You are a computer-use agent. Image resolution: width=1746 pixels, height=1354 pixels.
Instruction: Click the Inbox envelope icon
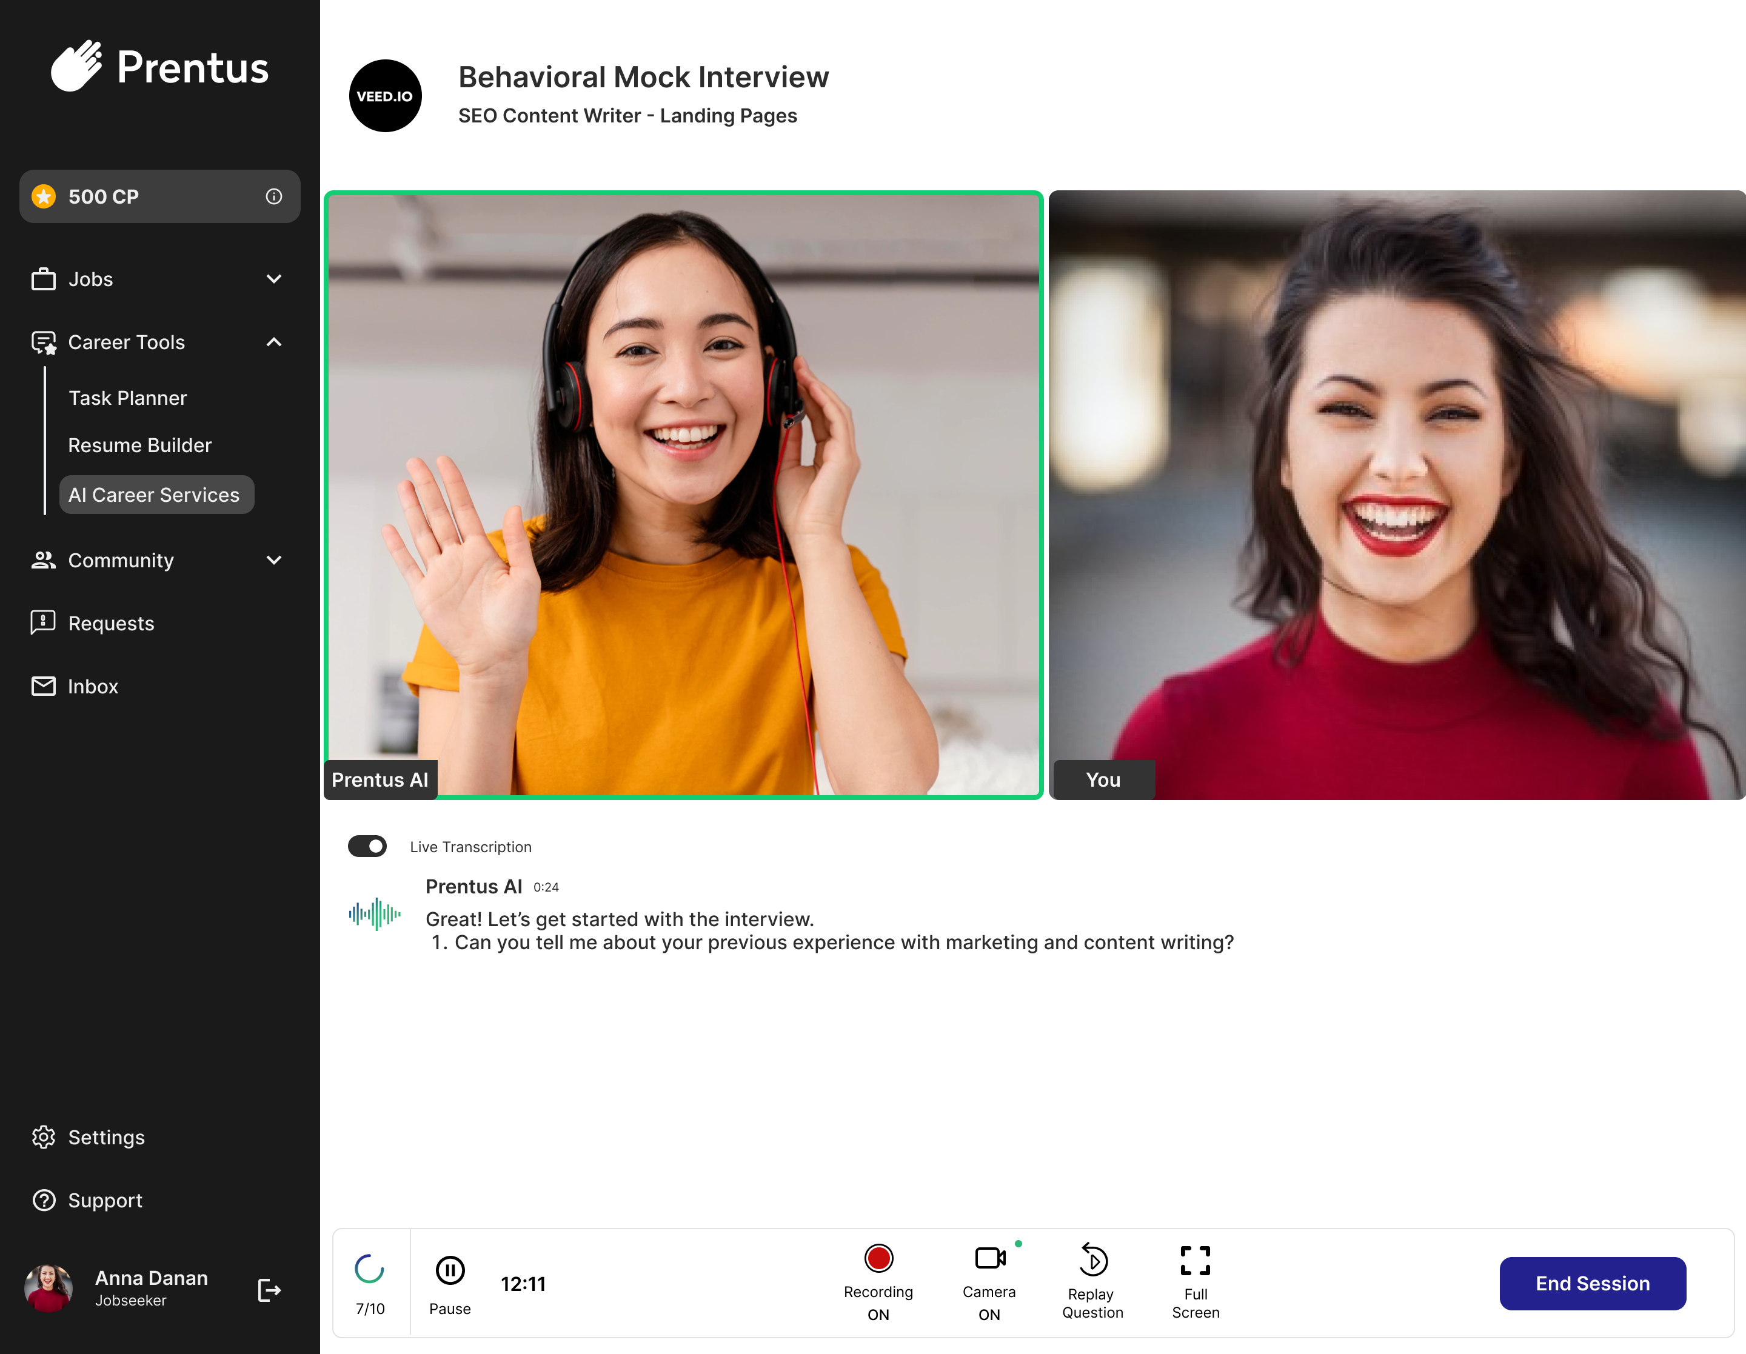coord(43,686)
